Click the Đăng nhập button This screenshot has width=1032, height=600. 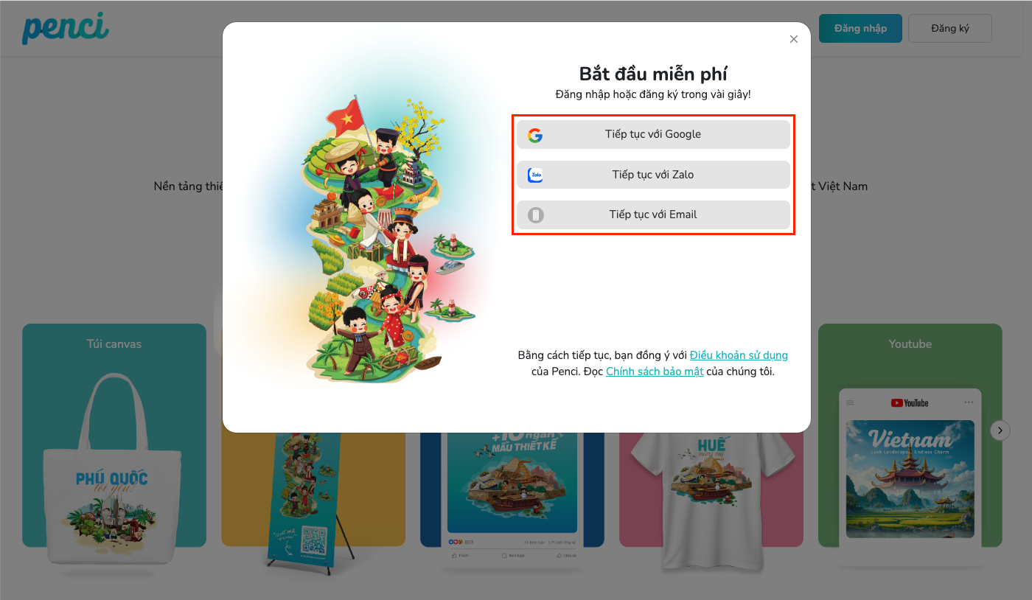(x=860, y=28)
